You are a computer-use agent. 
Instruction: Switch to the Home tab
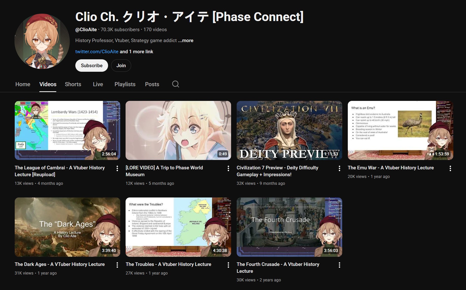[23, 84]
